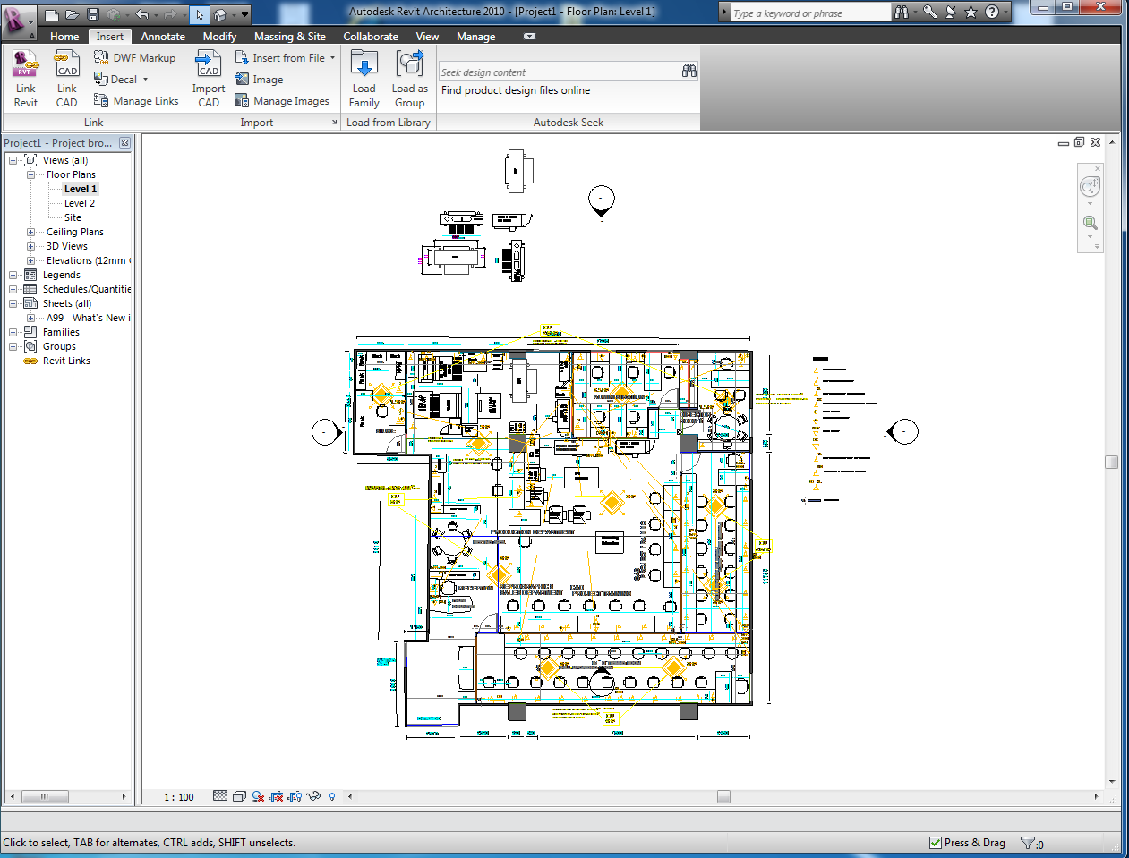Viewport: 1129px width, 858px height.
Task: Click the Crop View icon in view bar
Action: [277, 796]
